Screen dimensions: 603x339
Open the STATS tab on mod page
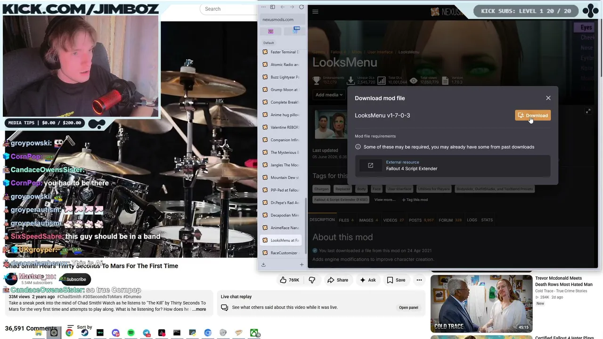[x=487, y=220]
